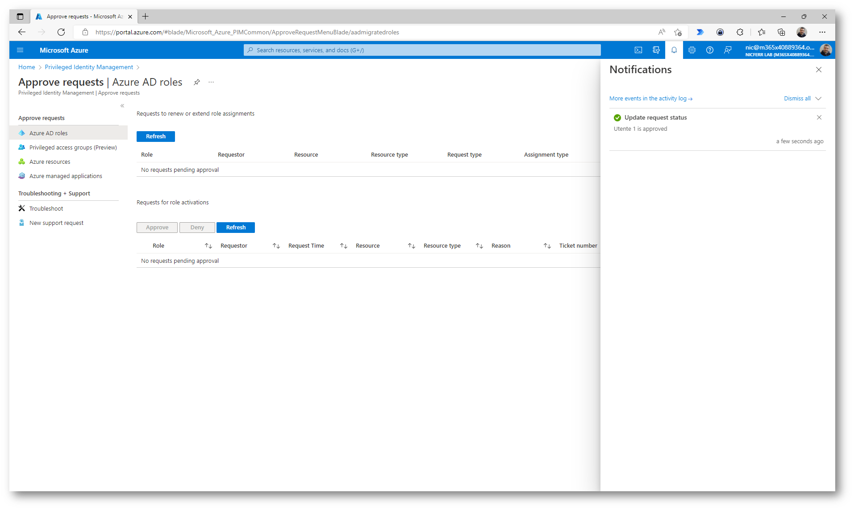The image size is (854, 510).
Task: Go to Privileged Identity Management breadcrumb
Action: (x=89, y=67)
